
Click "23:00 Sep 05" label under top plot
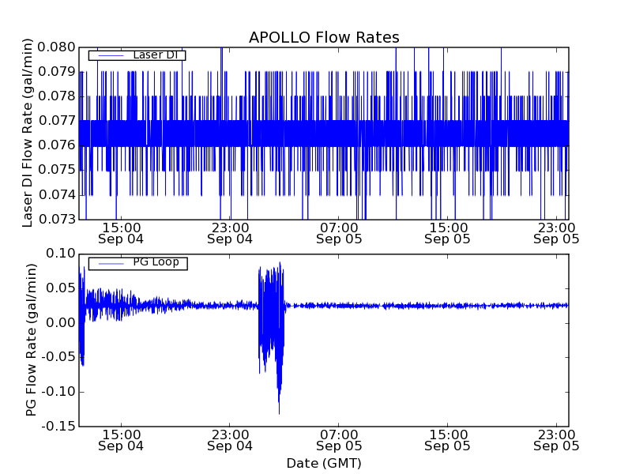557,232
